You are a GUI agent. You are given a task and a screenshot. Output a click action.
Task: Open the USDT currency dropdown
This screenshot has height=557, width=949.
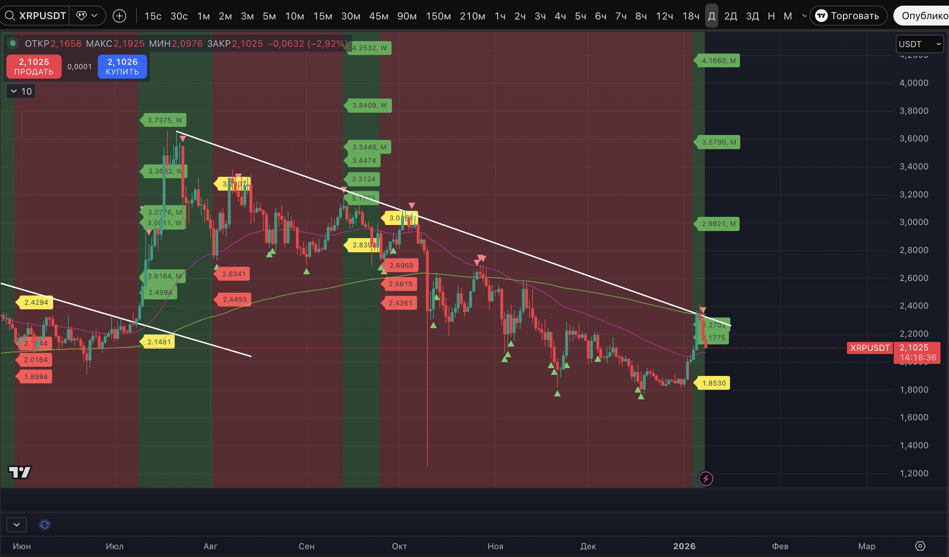(x=919, y=44)
